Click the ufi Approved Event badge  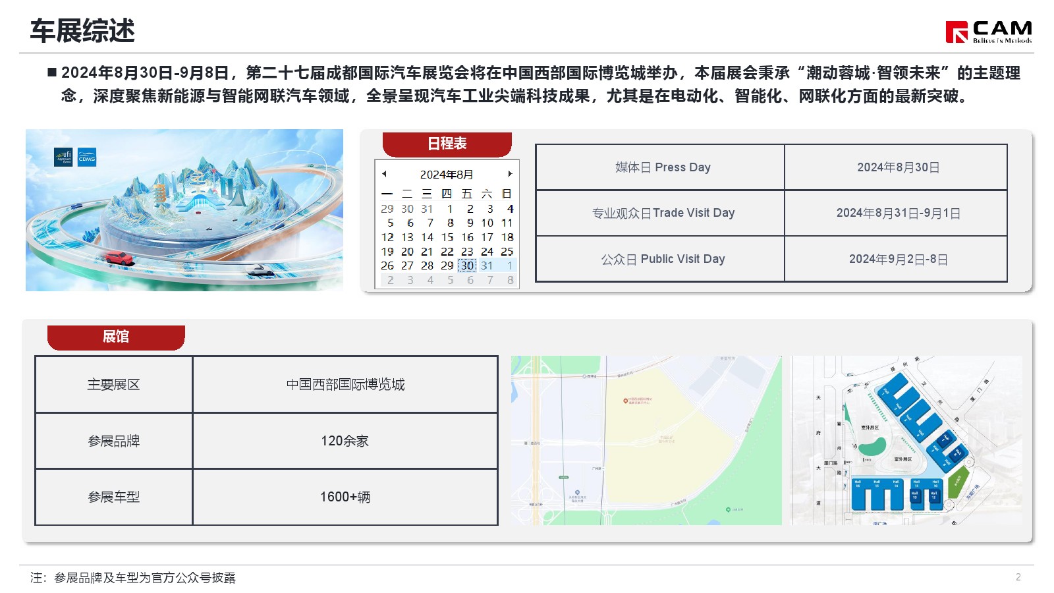pos(63,157)
